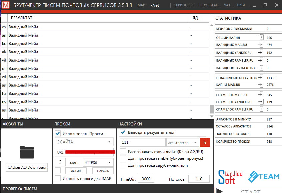The image size is (282, 193).
Task: Open the HTTP(S) proxy type dropdown
Action: [98, 162]
